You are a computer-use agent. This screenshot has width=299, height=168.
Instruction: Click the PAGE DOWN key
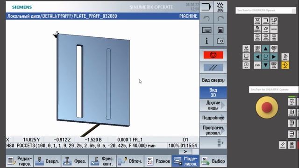pyautogui.click(x=274, y=65)
